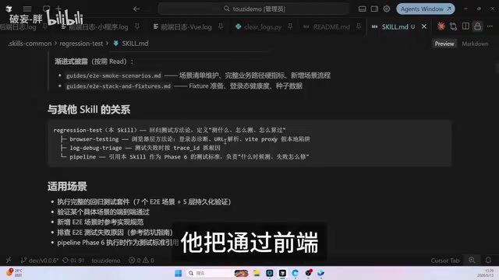This screenshot has height=280, width=499.
Task: Click guides/e2e-stack-and-fixtures.md path
Action: point(119,86)
